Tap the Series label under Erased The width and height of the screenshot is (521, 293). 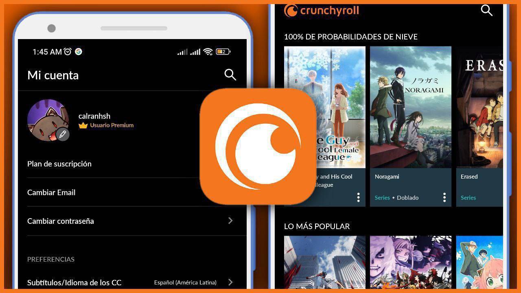pyautogui.click(x=468, y=198)
